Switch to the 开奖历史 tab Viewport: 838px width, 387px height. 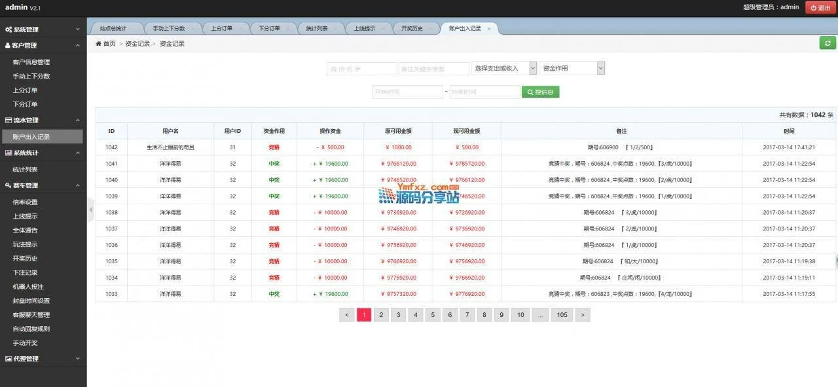point(412,29)
